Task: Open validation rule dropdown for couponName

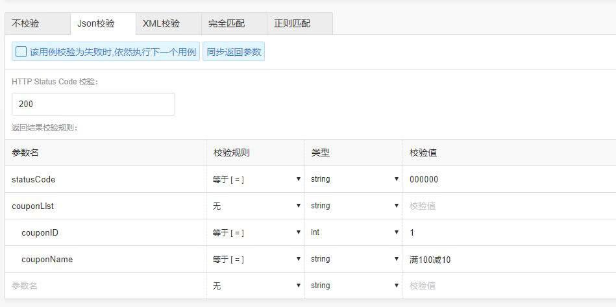Action: click(256, 259)
